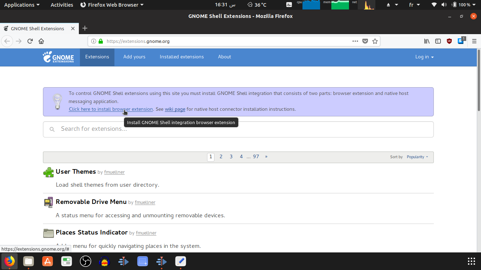Click the Places Status Indicator folder icon
Screen dimensions: 481x270
[x=49, y=233]
